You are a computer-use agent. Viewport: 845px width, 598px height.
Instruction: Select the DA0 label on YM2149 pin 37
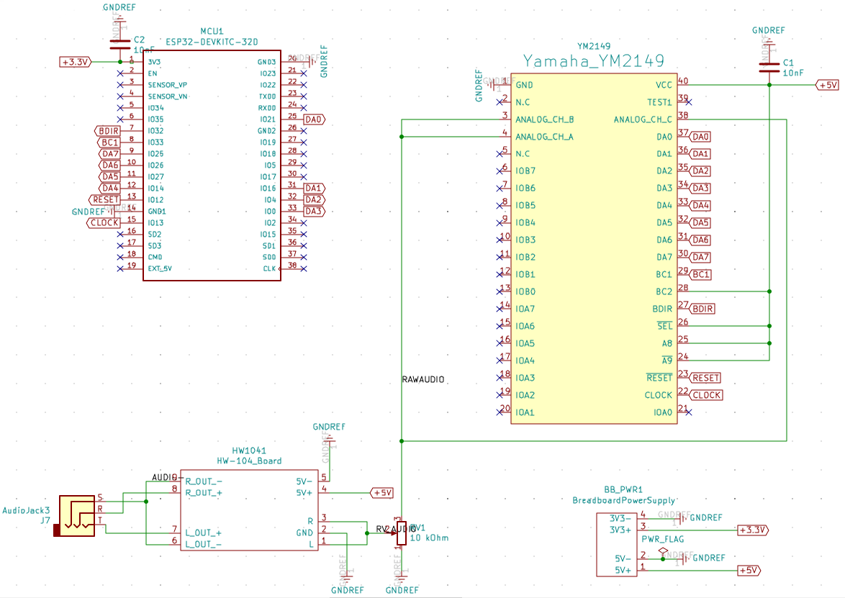pos(700,136)
